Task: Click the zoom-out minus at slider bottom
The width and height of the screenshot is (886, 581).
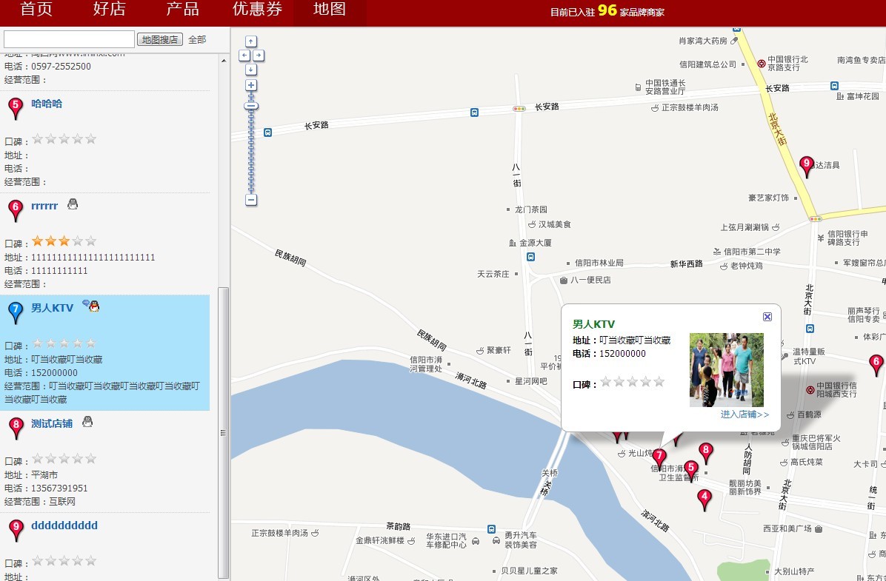Action: click(x=250, y=200)
